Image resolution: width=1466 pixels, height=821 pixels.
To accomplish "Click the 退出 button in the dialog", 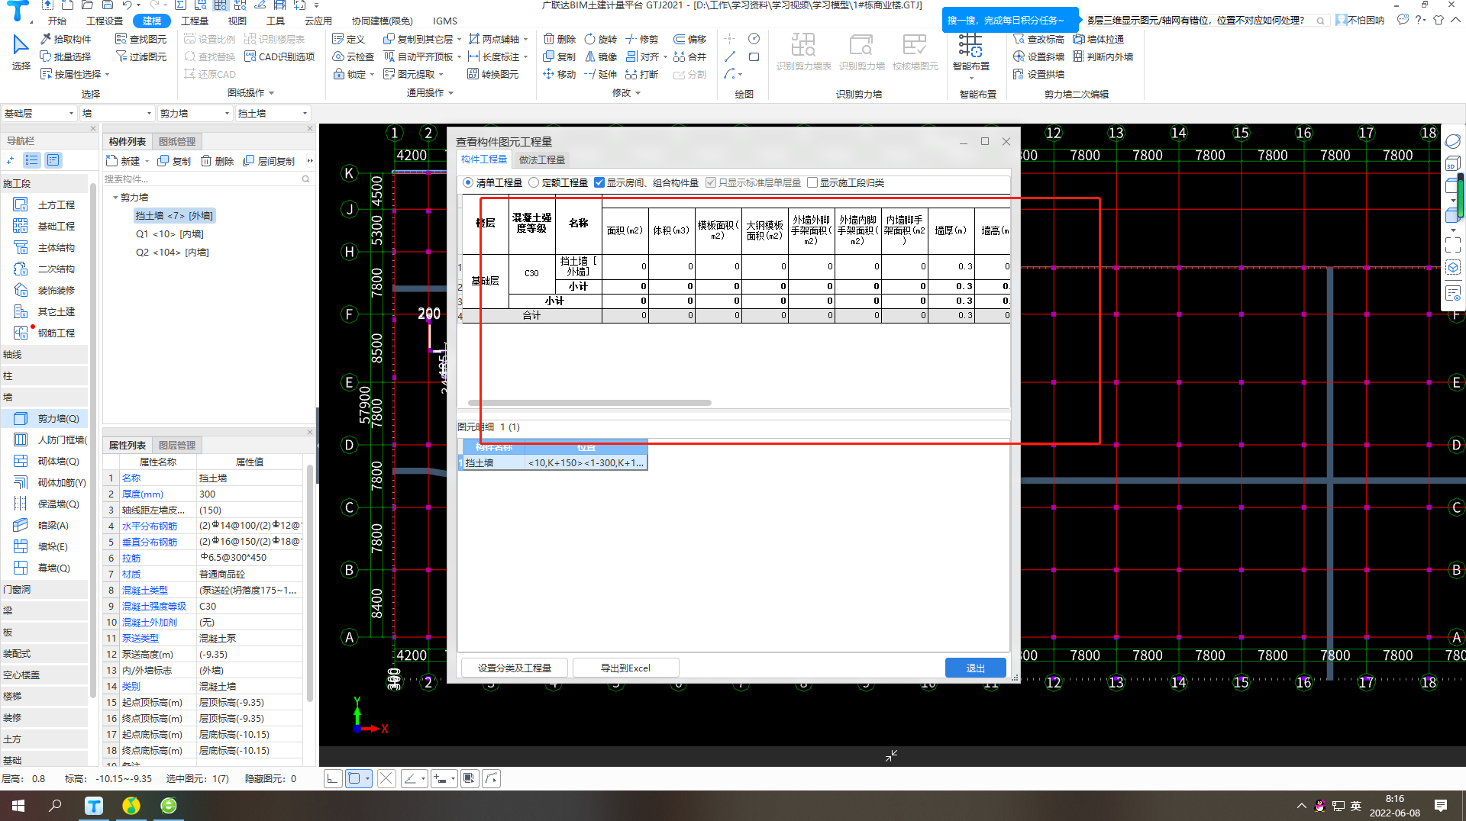I will pyautogui.click(x=976, y=668).
